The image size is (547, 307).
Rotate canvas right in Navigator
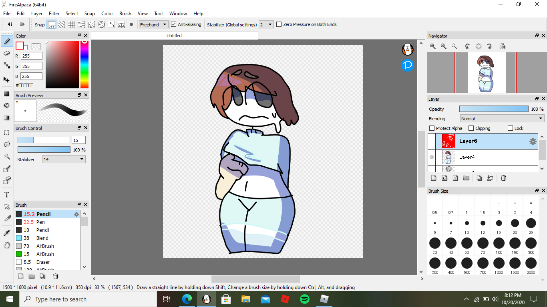[489, 46]
